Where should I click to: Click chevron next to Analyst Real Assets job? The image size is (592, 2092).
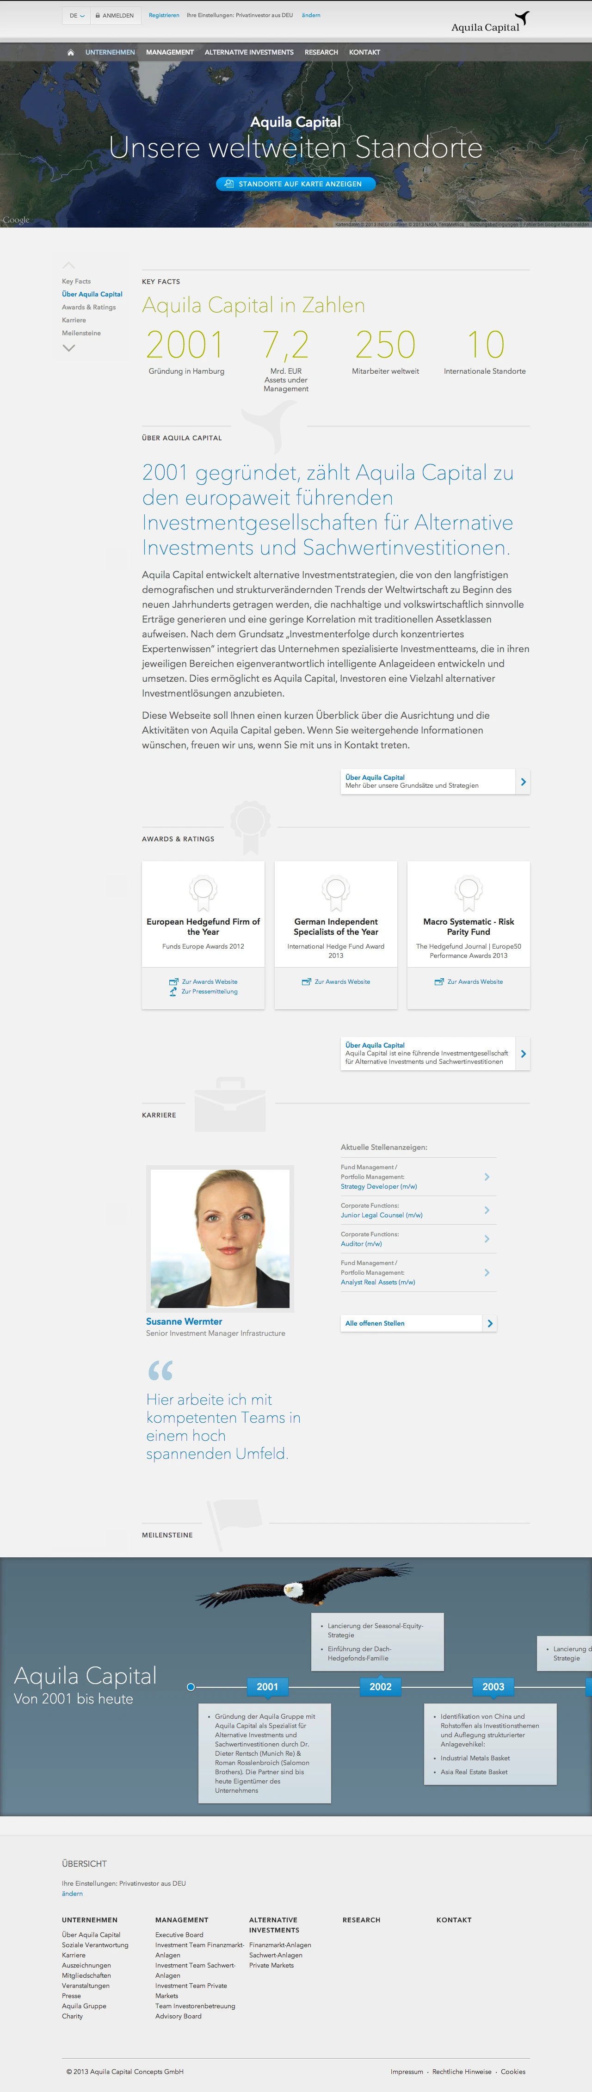(x=487, y=1272)
